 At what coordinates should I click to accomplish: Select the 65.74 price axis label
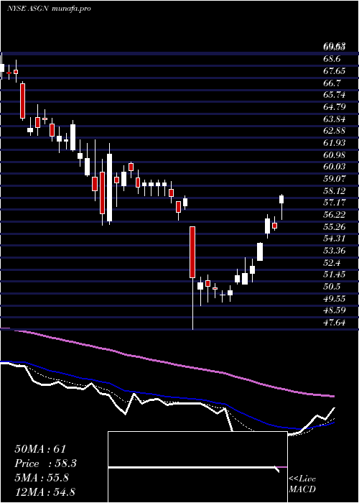pyautogui.click(x=334, y=95)
